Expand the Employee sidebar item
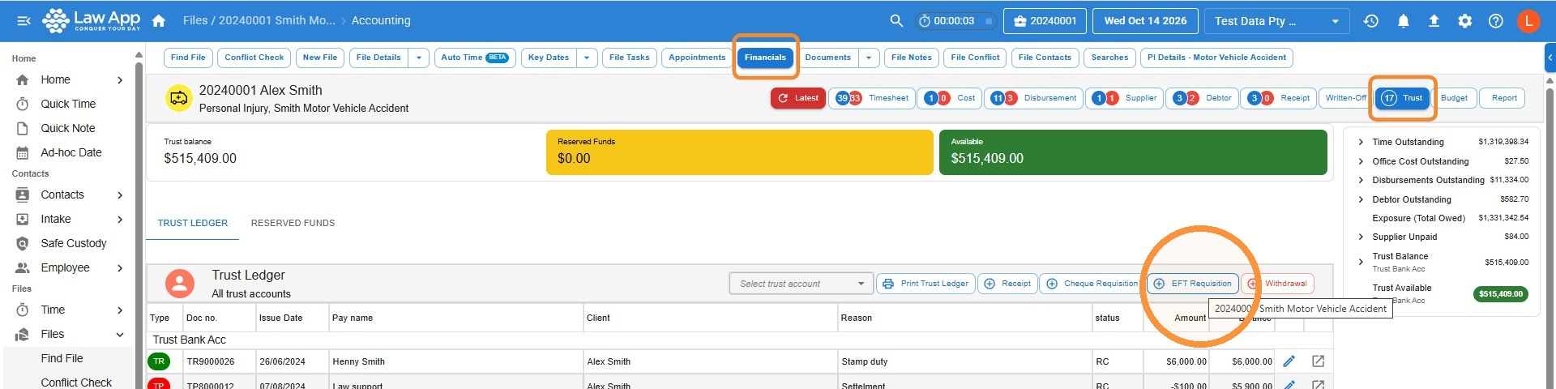The width and height of the screenshot is (1556, 389). [120, 267]
